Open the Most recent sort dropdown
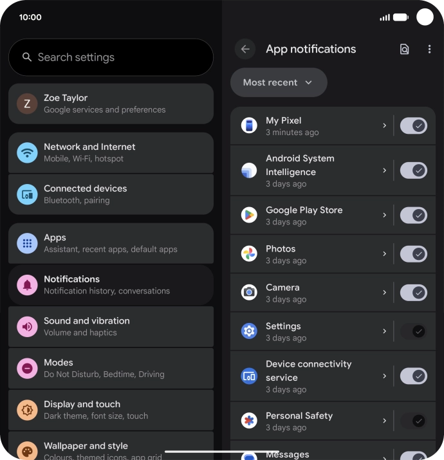444x460 pixels. tap(279, 82)
